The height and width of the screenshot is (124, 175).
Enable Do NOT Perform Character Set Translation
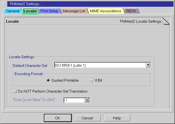[x=50, y=91]
